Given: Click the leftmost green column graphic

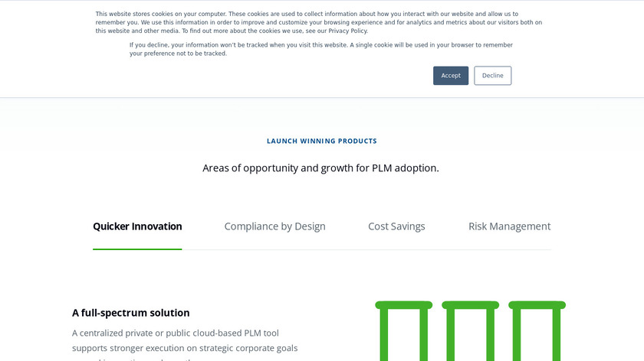Looking at the screenshot, I should tap(403, 330).
